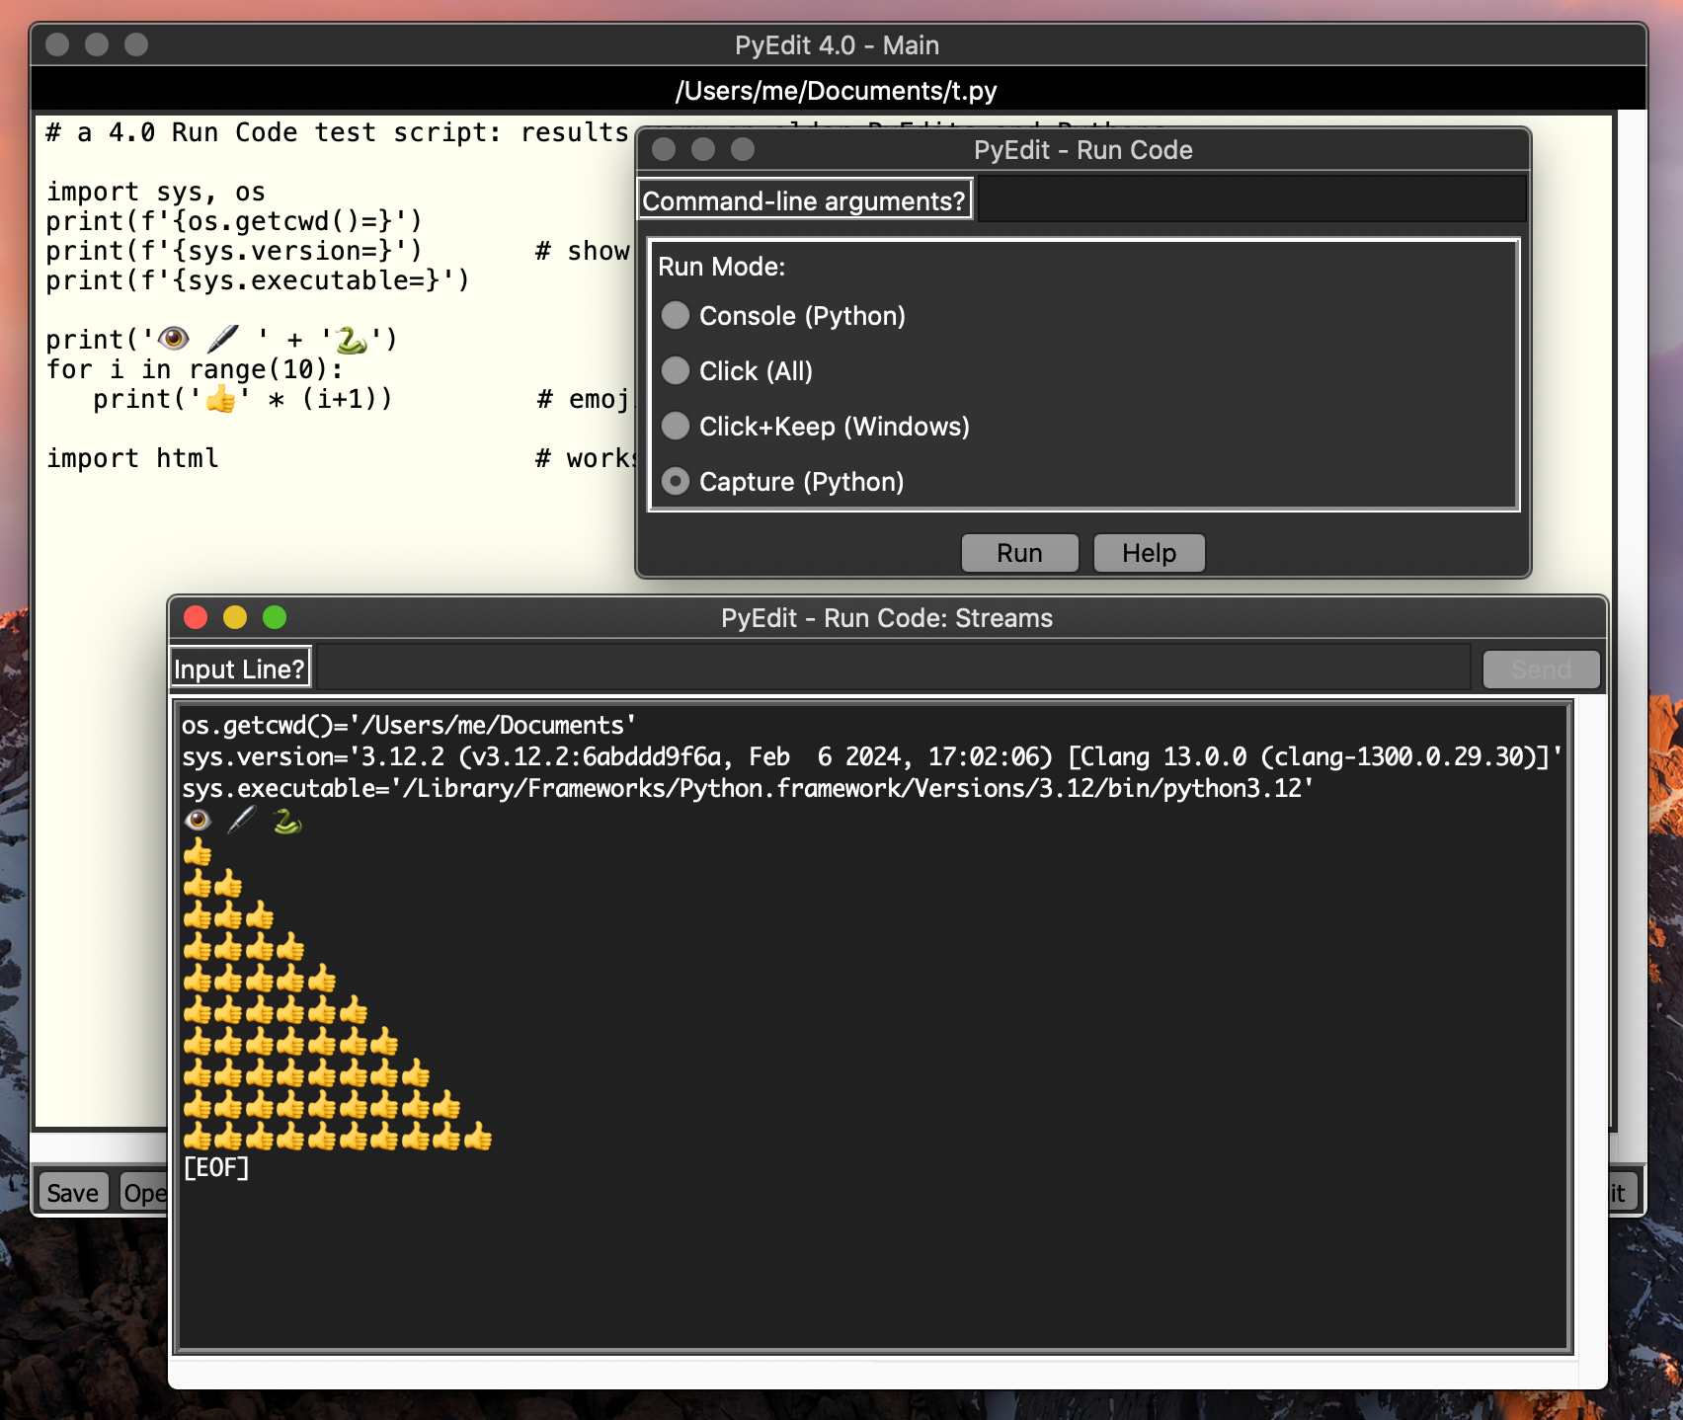This screenshot has height=1420, width=1683.
Task: Click the eye emoji in Streams output
Action: coord(198,821)
